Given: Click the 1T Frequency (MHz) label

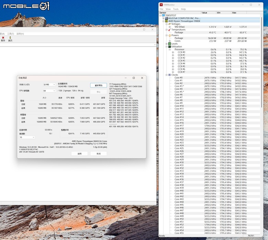Looking at the screenshot, I should click(x=118, y=84).
